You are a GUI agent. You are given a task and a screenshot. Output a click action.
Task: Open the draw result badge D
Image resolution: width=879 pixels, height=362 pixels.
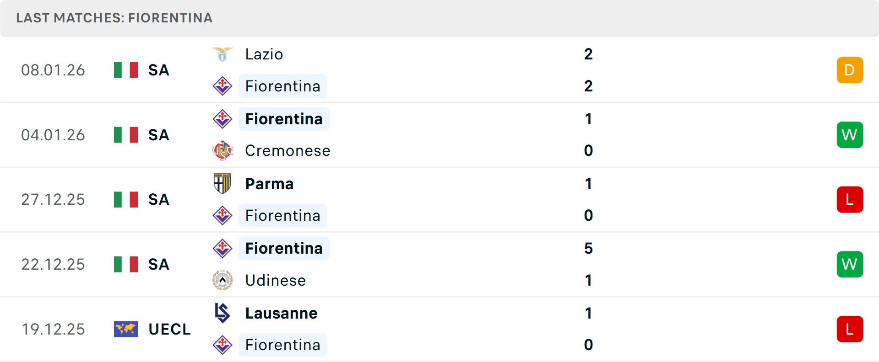click(x=850, y=70)
